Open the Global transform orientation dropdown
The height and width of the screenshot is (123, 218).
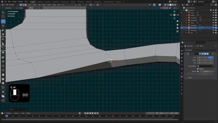tap(79, 5)
